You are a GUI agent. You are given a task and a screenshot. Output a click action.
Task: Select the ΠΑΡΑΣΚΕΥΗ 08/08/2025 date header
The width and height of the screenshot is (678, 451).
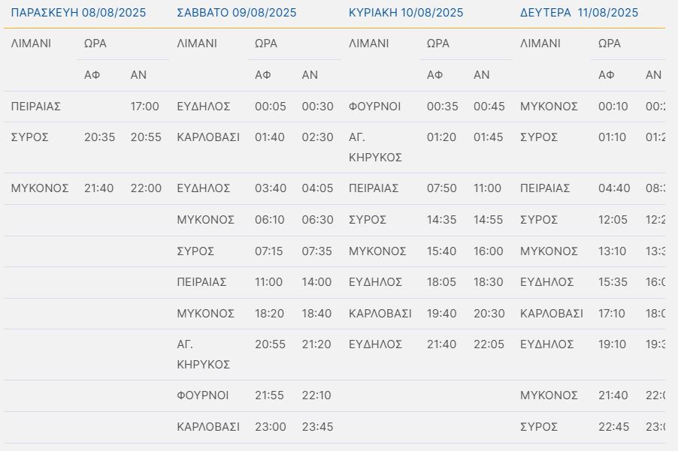(79, 13)
